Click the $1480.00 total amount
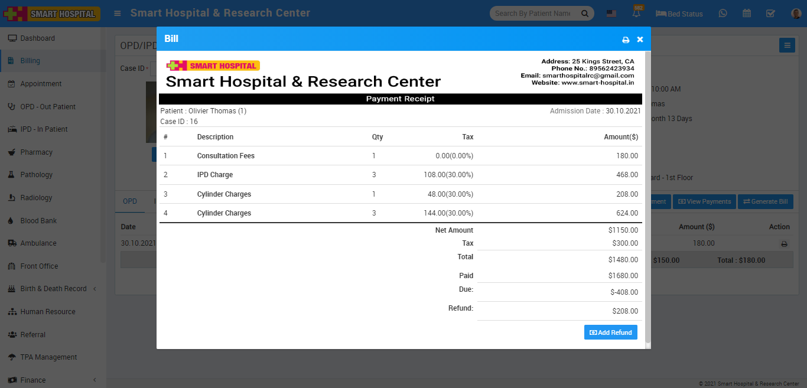The image size is (807, 388). coord(623,260)
